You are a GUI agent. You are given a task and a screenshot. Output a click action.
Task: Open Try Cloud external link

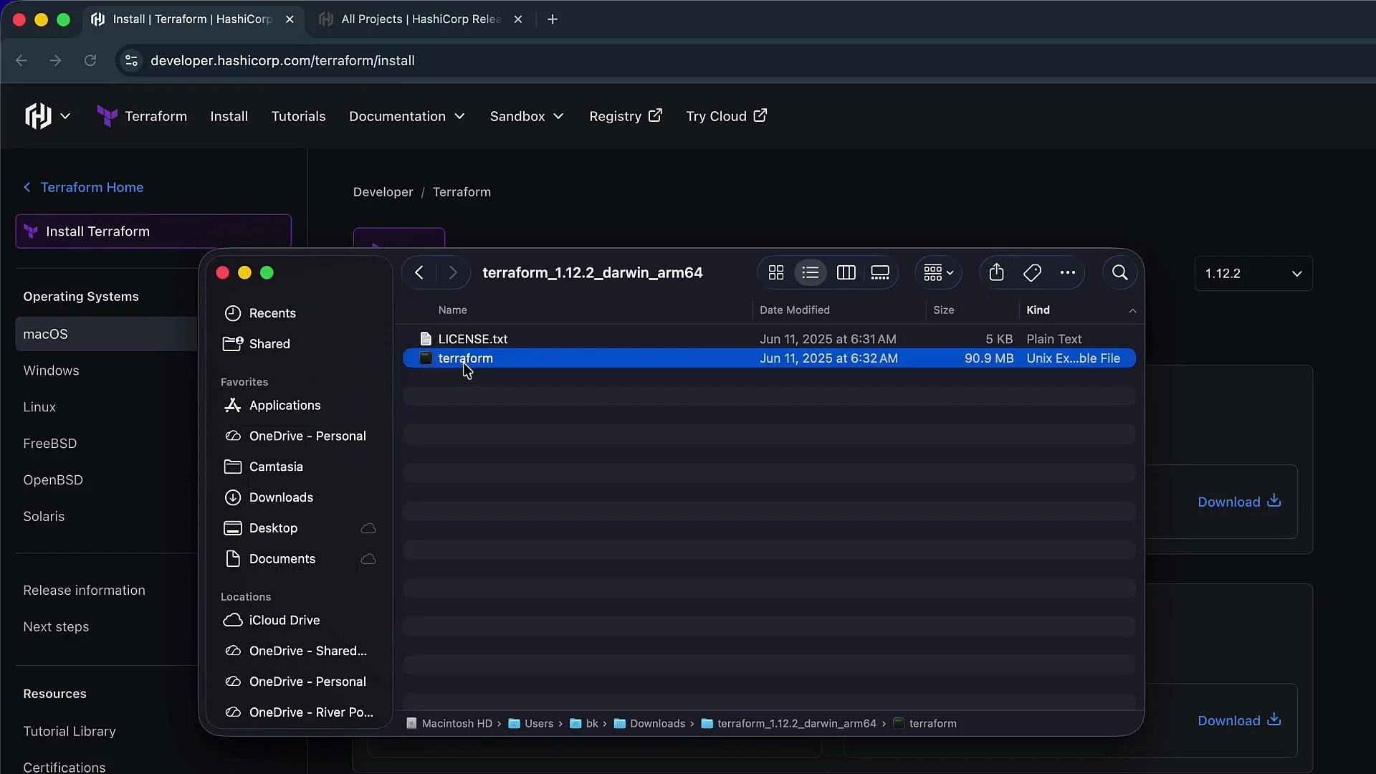coord(727,116)
